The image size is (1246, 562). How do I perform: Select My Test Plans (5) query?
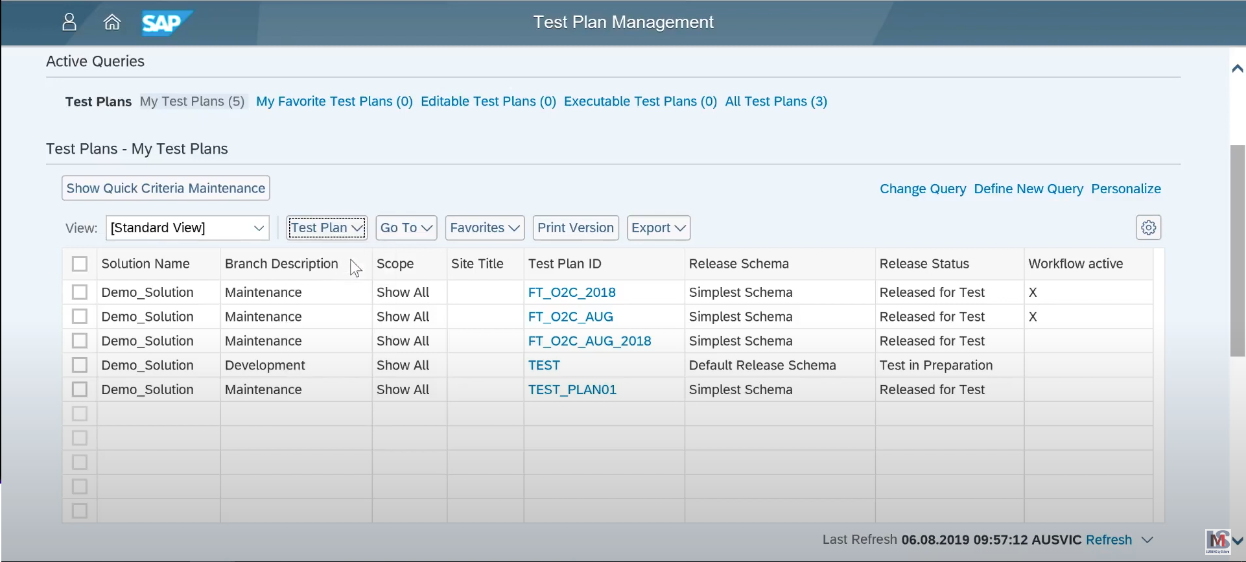pos(192,101)
